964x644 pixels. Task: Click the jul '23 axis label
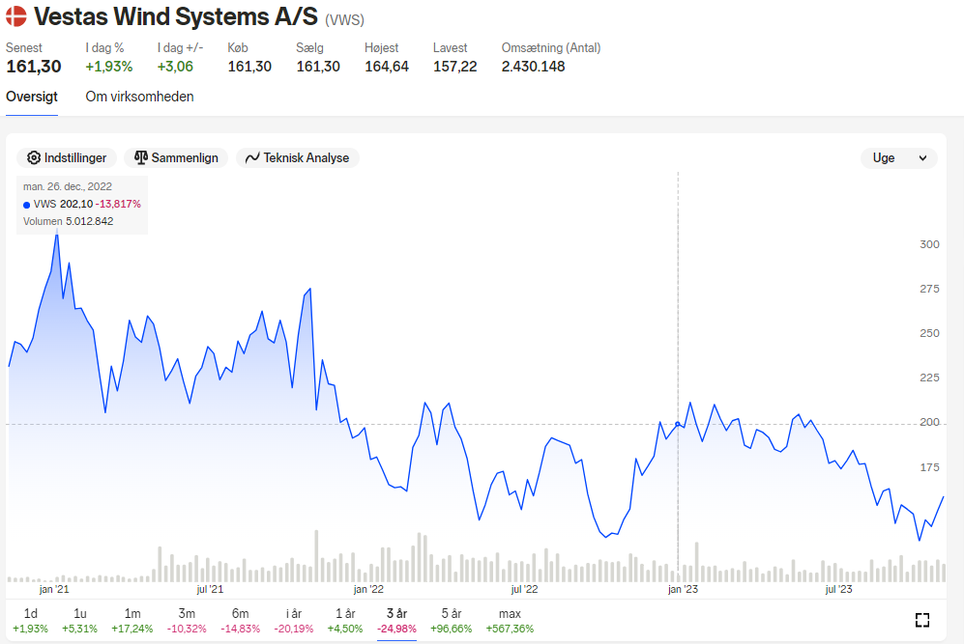click(839, 589)
